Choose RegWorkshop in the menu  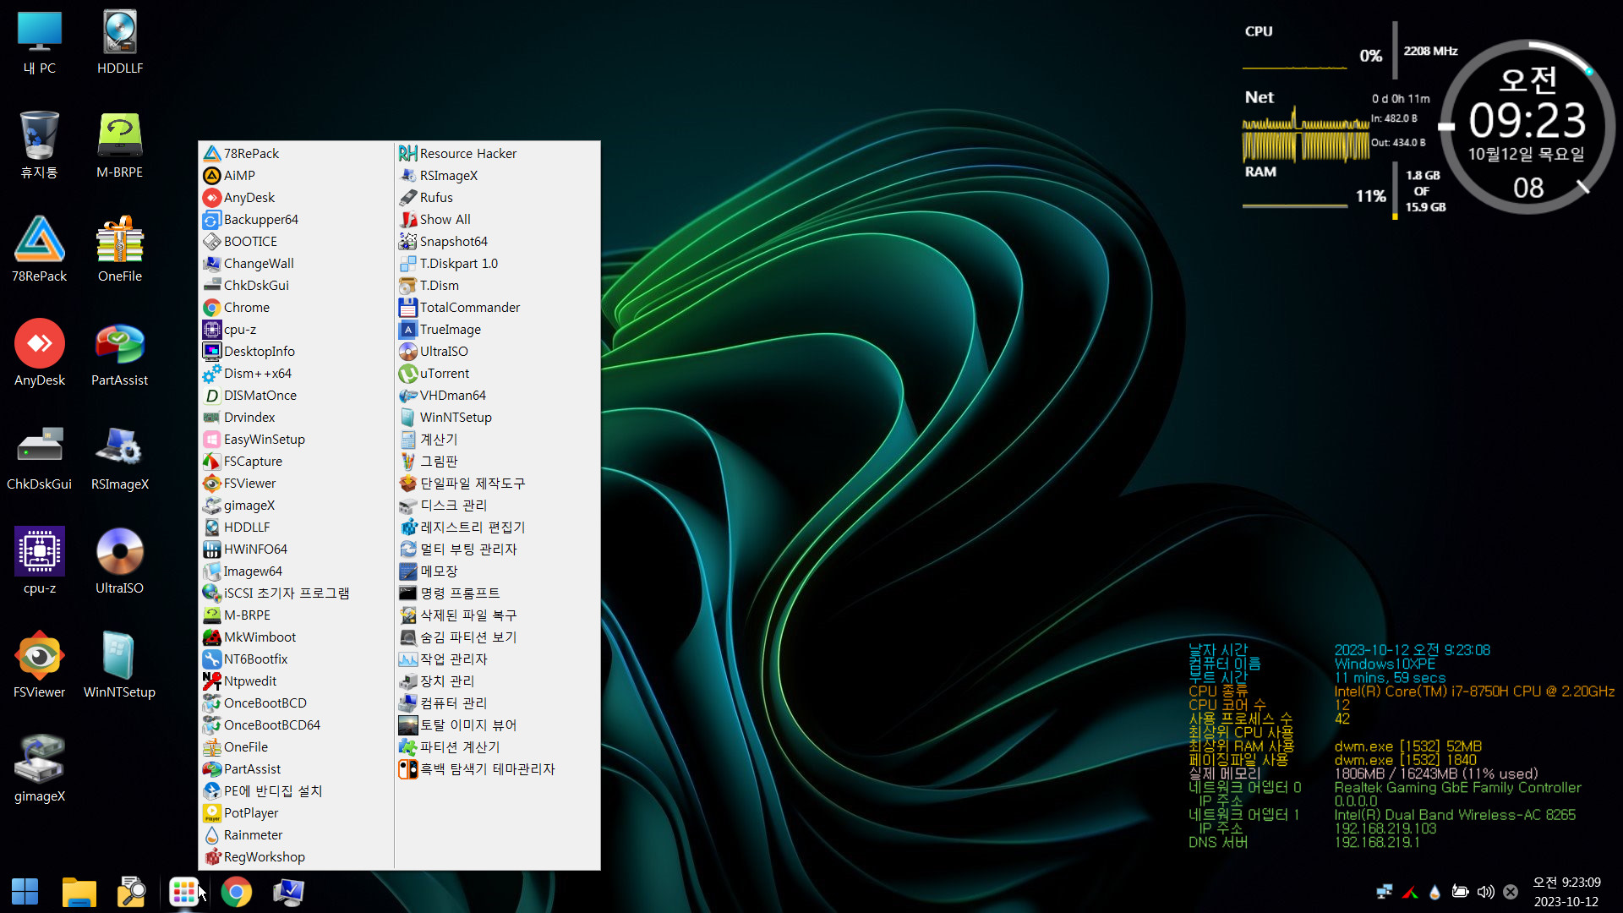point(296,856)
